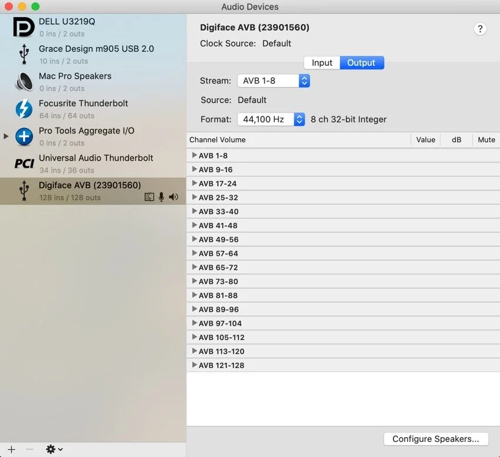Click the Grace Design m905 USB icon
The image size is (500, 457).
point(24,54)
